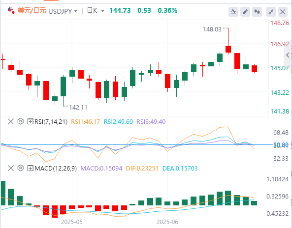Image resolution: width=292 pixels, height=228 pixels.
Task: Open the USDJPY symbol dropdown arrow
Action: [x=76, y=11]
